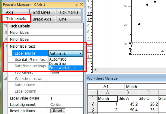The width and height of the screenshot is (166, 114).
Task: Click the Worksheet Manager title bar
Action: tap(126, 78)
